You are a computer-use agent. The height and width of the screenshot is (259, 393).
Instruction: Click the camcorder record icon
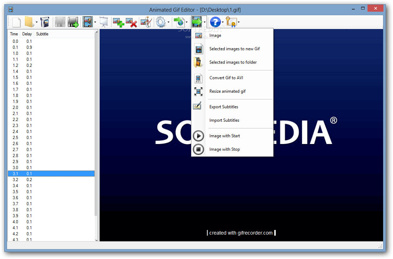click(45, 22)
